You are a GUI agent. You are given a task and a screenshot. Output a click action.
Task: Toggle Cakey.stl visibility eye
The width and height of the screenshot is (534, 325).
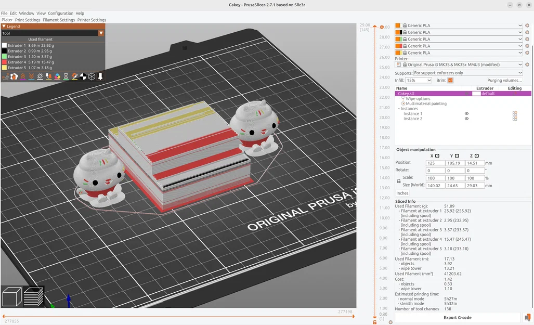pos(466,94)
